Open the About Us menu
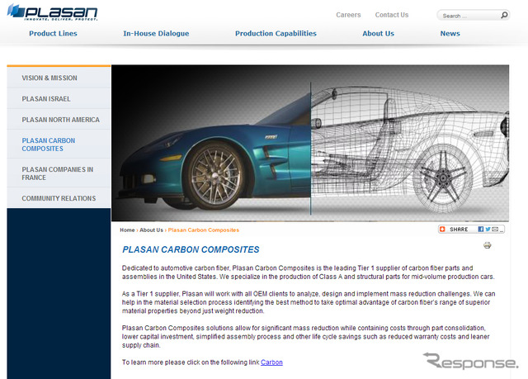This screenshot has width=528, height=379. click(x=378, y=33)
